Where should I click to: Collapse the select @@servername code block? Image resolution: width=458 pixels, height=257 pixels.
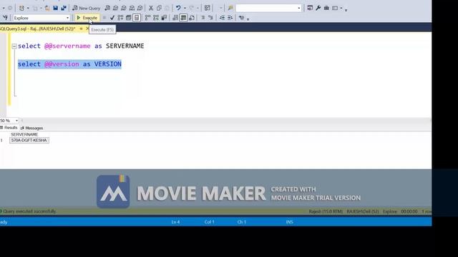click(x=14, y=46)
